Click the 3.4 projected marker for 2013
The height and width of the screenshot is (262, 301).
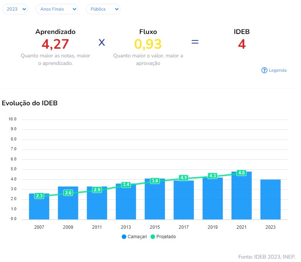(x=126, y=185)
